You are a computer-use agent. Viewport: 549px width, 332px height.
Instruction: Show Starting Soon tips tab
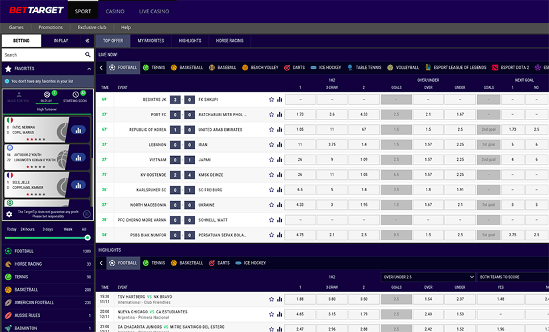click(x=75, y=97)
